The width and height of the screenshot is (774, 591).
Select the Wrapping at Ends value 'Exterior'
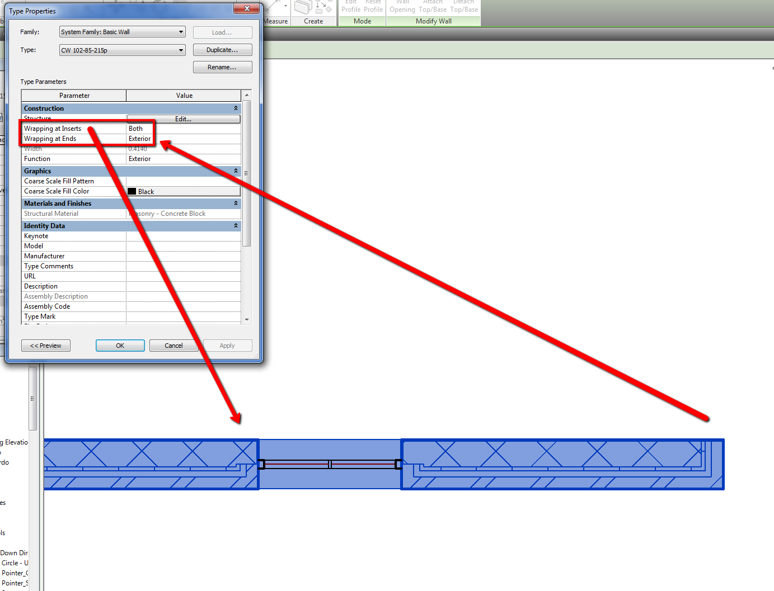click(x=184, y=139)
